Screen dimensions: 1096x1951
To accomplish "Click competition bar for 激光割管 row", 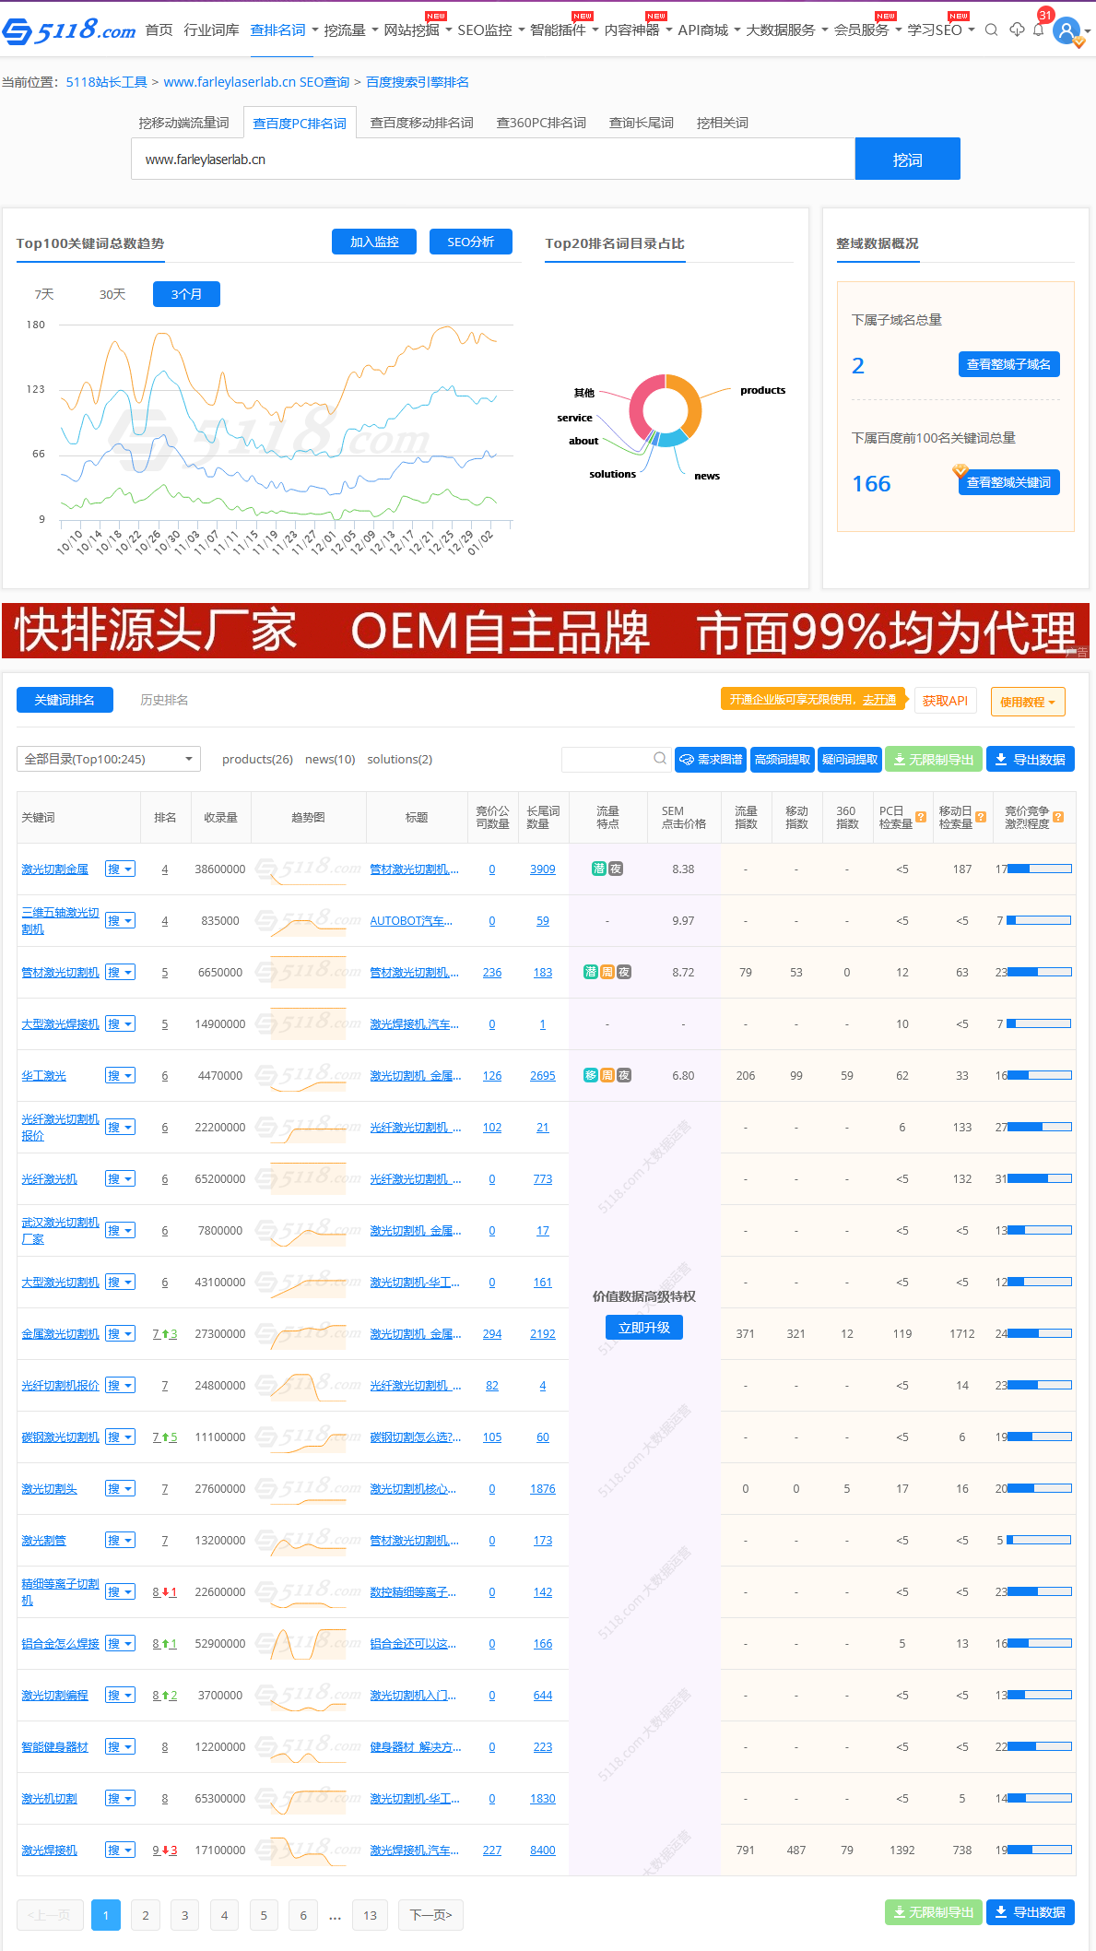I will coord(1039,1540).
